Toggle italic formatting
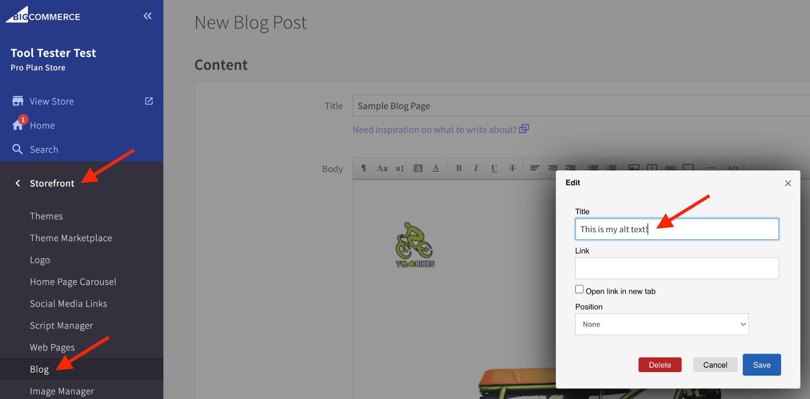 [x=476, y=168]
